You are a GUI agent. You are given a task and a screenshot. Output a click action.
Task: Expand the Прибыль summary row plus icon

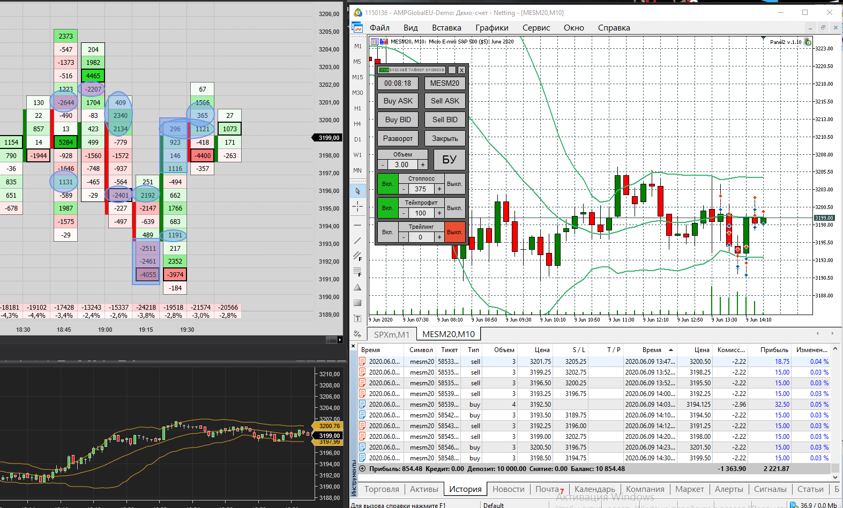[x=362, y=468]
